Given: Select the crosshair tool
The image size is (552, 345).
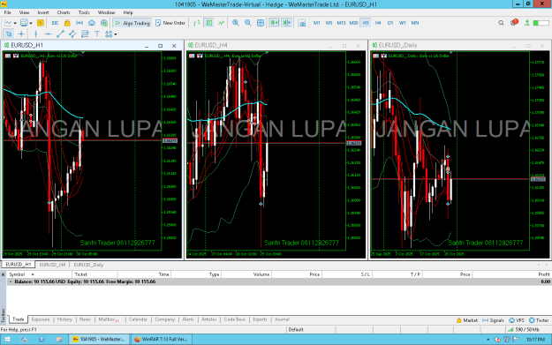Looking at the screenshot, I should 21,34.
